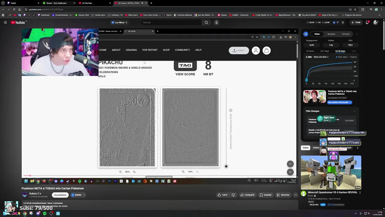Toggle the Este video chart series
The width and height of the screenshot is (385, 217).
[341, 57]
